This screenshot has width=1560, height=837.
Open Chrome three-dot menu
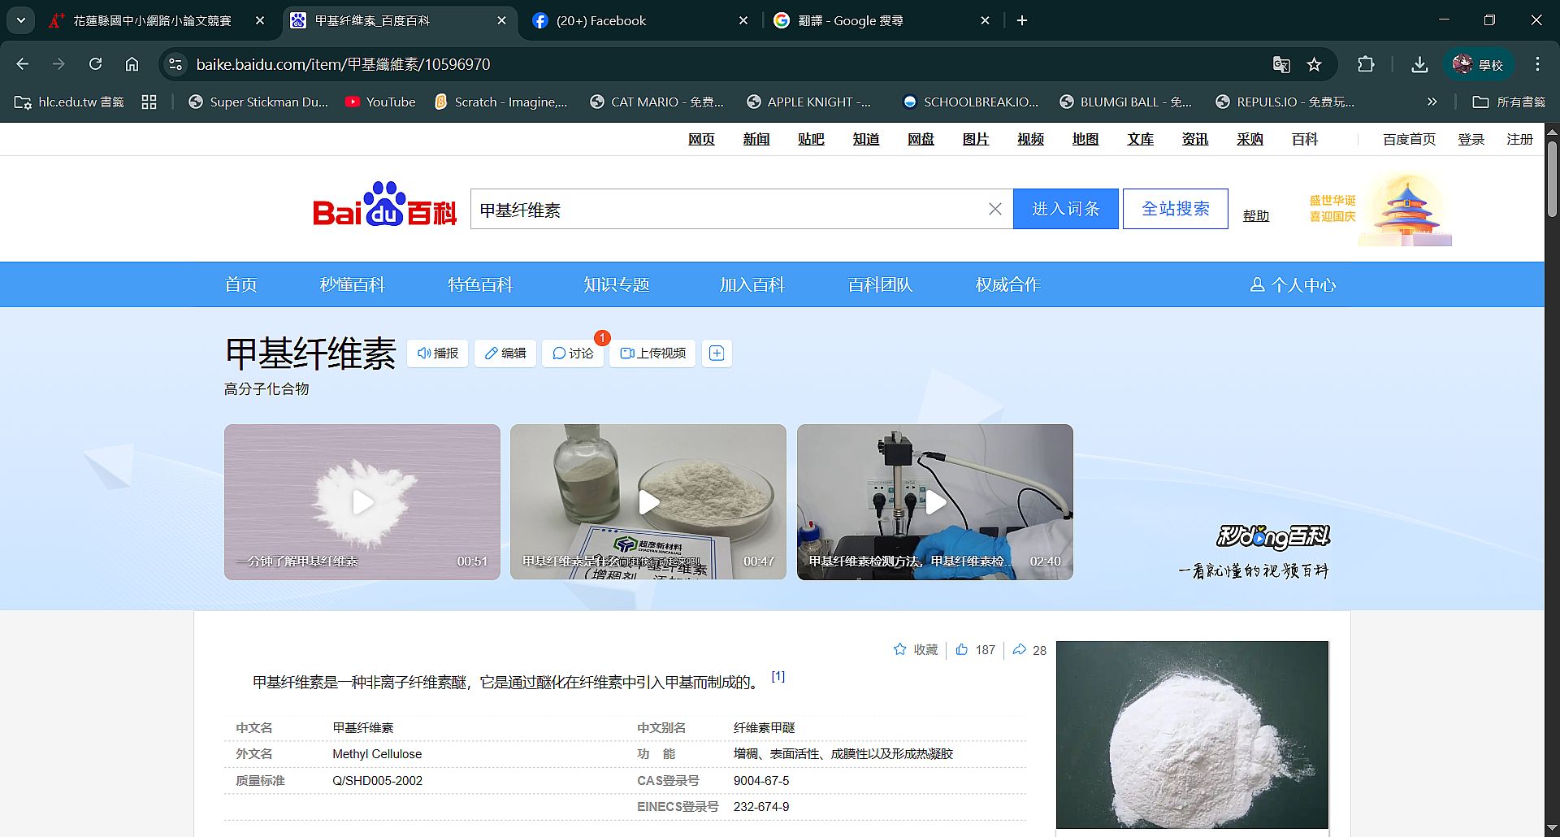click(x=1537, y=64)
